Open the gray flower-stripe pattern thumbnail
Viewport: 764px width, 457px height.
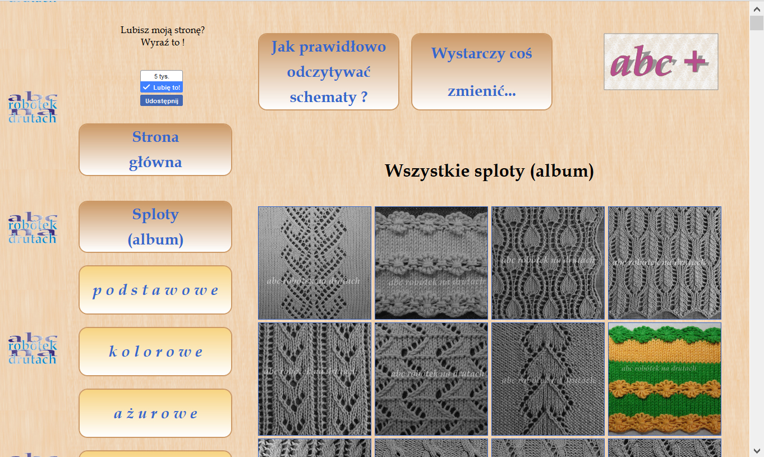tap(431, 263)
